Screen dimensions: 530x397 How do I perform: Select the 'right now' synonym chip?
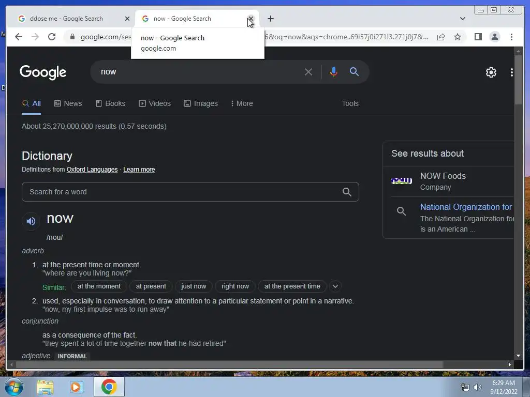click(235, 286)
